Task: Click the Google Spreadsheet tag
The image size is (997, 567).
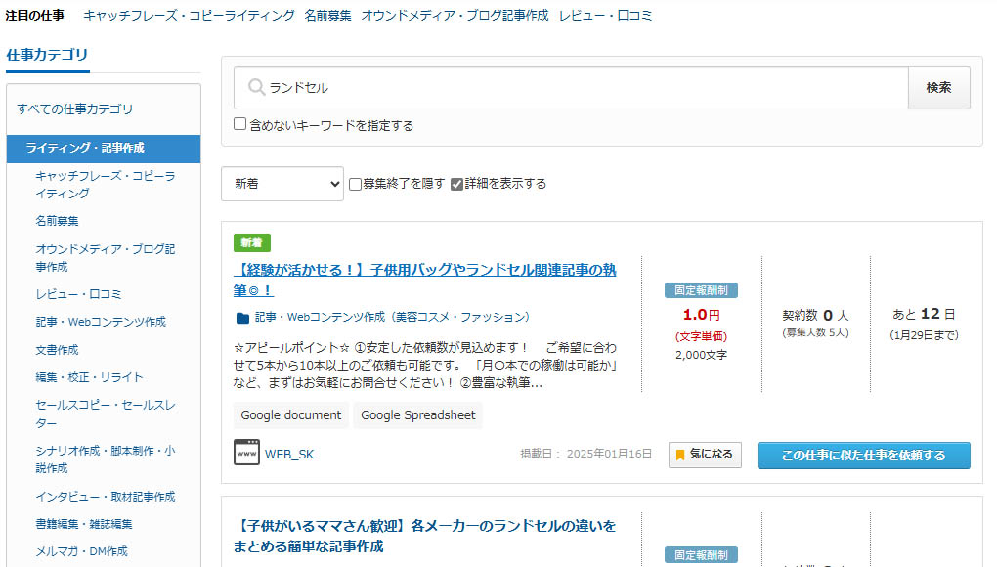Action: (x=417, y=415)
